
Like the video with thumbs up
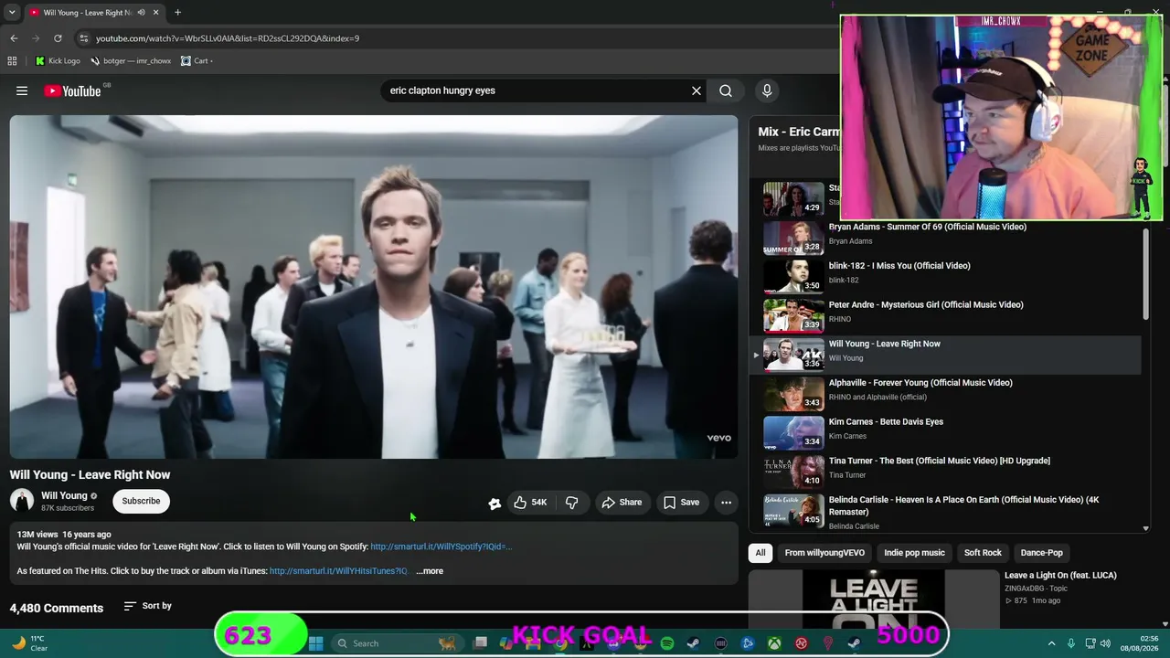[530, 502]
